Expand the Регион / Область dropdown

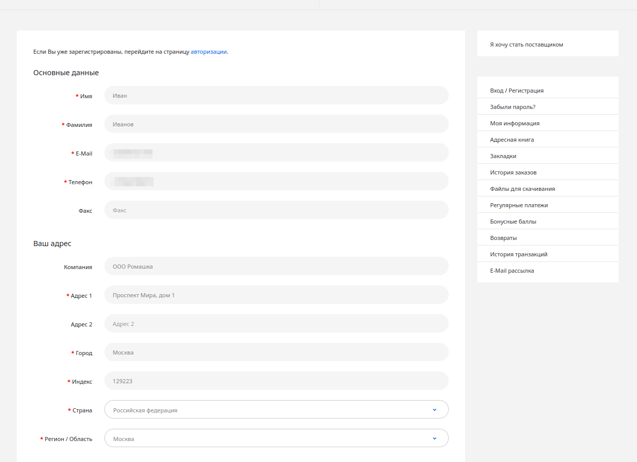(276, 438)
